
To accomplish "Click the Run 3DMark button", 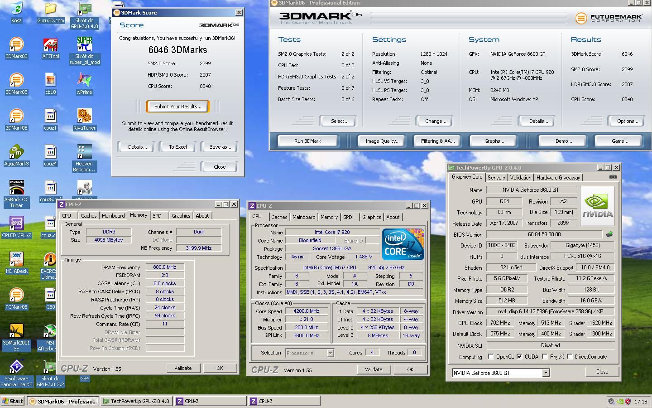I will coord(307,141).
